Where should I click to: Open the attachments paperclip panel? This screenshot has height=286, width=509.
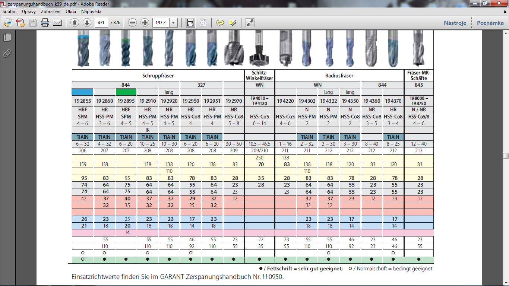7,53
